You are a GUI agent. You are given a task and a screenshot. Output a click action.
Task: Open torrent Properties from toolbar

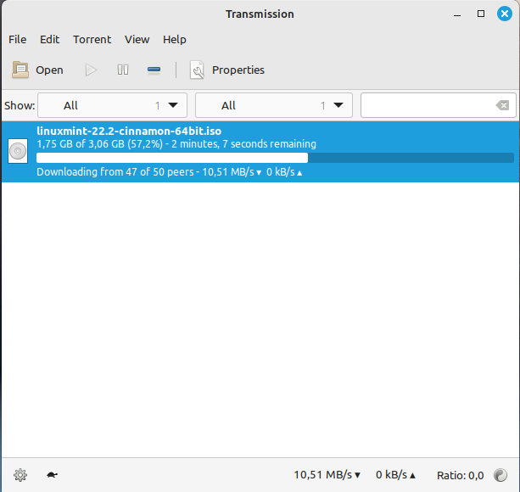(x=227, y=70)
